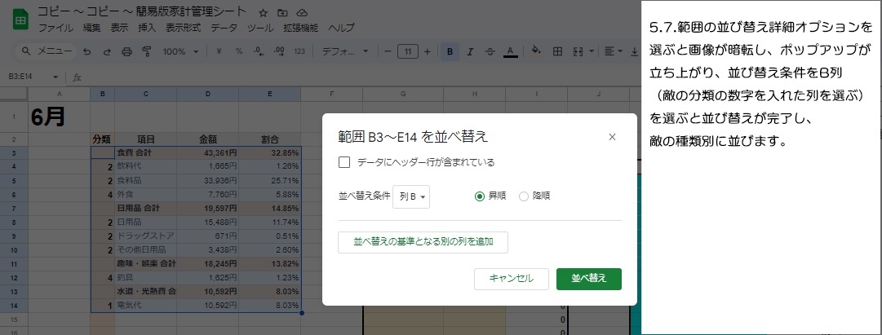882x335 pixels.
Task: Click the 33,936円 cell
Action: (x=207, y=180)
